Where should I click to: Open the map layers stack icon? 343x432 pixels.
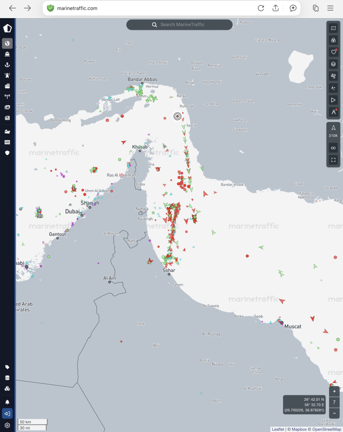[x=333, y=64]
